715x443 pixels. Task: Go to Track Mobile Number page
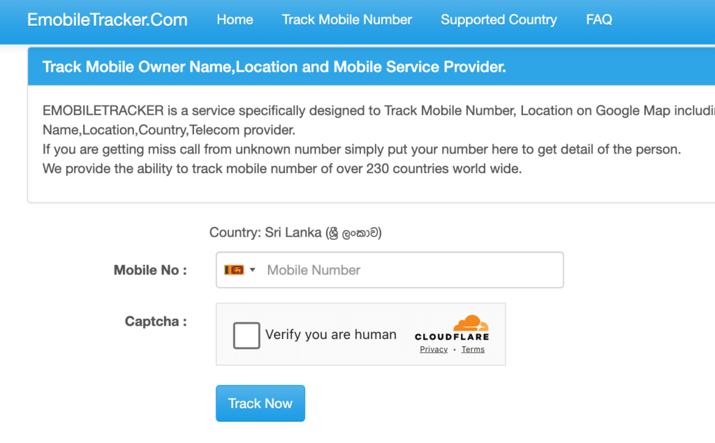(x=347, y=20)
